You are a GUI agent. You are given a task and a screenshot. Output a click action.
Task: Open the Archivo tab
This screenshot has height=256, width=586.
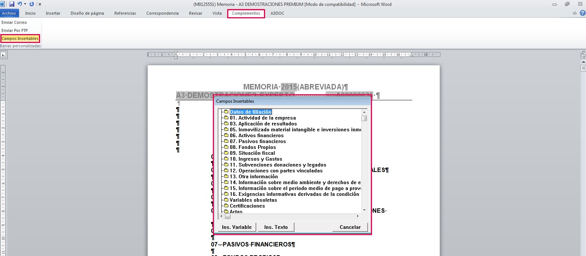pos(9,13)
